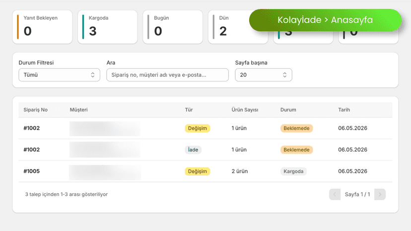Sort by the Sipariş No column header
The image size is (411, 231).
click(x=35, y=110)
